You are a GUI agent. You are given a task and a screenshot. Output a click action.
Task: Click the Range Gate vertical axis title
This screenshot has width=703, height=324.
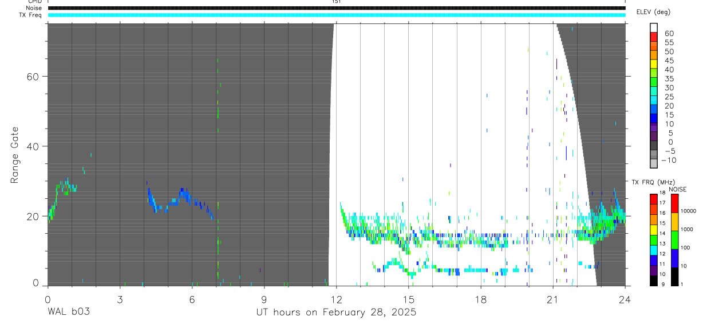(x=15, y=155)
